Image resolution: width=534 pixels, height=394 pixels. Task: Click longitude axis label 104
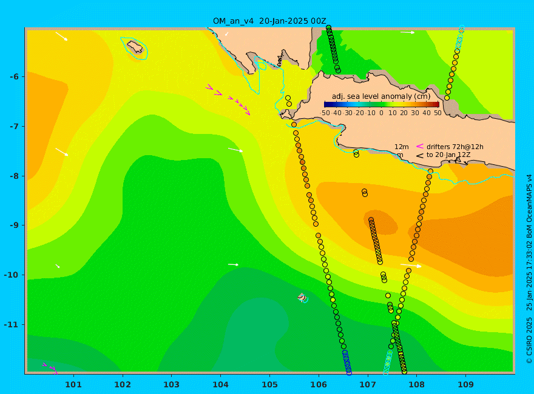pos(220,385)
